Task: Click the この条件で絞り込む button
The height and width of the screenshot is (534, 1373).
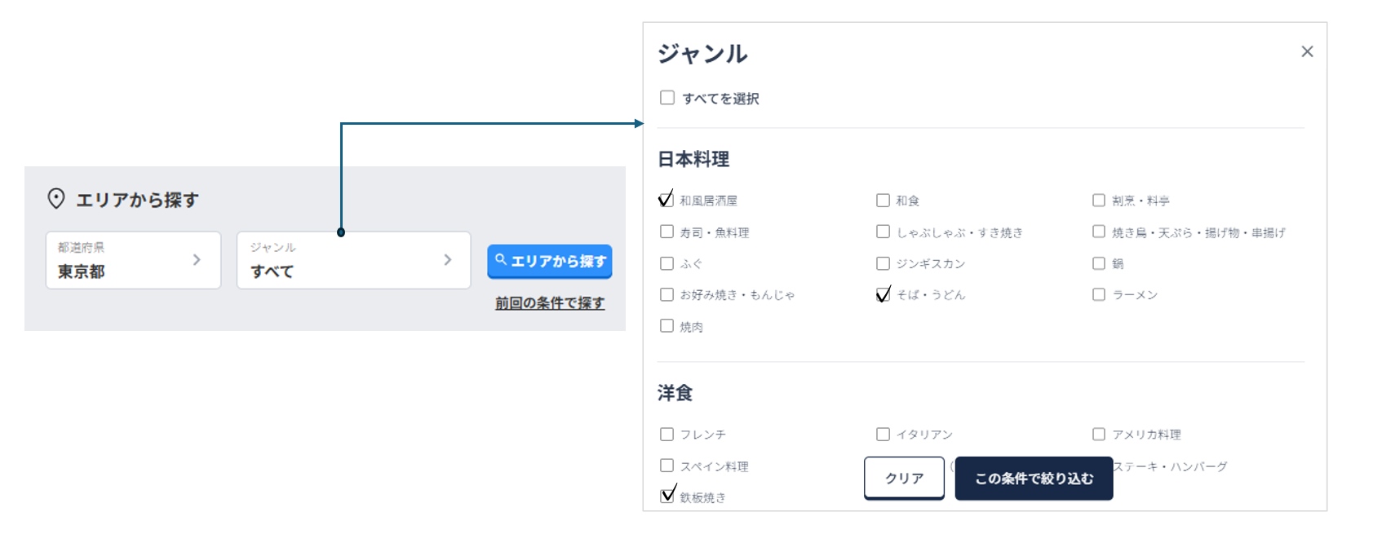Action: pos(1034,479)
